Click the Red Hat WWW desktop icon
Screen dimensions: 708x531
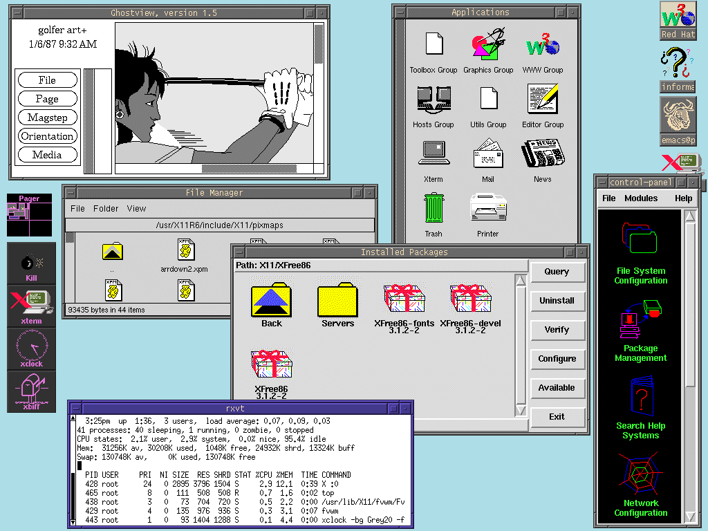[x=678, y=15]
